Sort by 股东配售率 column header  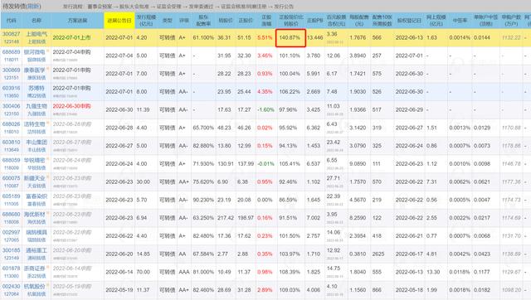(x=203, y=20)
